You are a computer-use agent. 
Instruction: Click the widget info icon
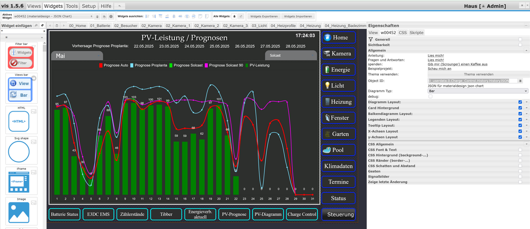tap(111, 16)
